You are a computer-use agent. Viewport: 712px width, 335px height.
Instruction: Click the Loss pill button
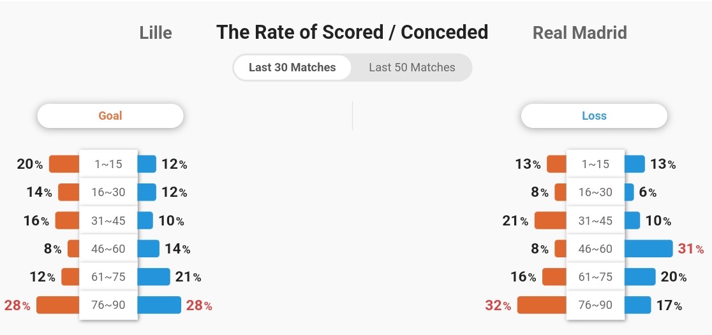point(594,116)
